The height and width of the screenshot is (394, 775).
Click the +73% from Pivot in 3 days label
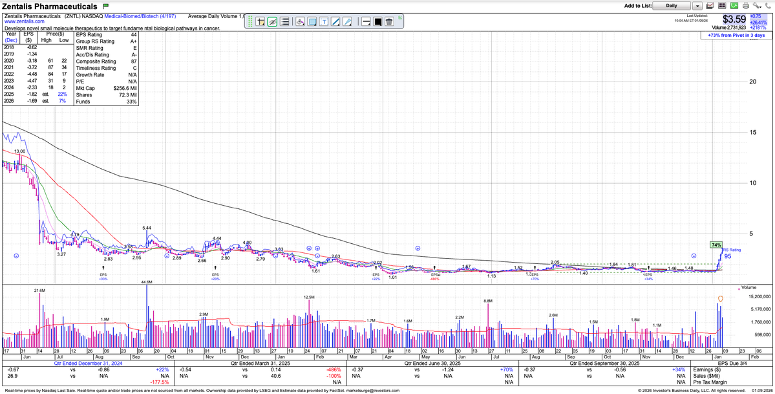click(x=736, y=36)
